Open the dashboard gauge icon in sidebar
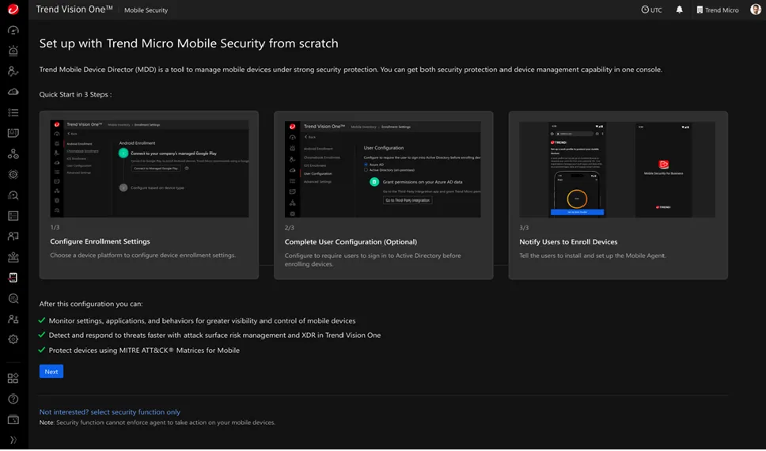This screenshot has width=766, height=451. (x=13, y=30)
